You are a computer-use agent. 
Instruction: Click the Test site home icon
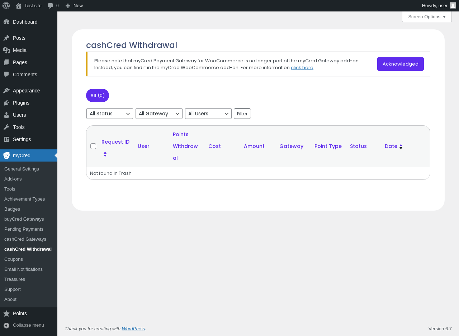(x=19, y=6)
